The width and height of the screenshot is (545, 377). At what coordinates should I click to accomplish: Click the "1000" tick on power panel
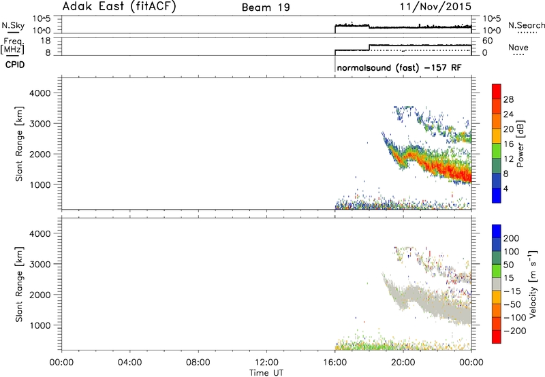(40, 184)
